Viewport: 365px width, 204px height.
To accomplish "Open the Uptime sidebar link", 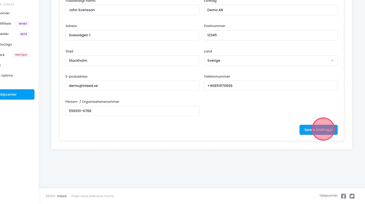I will (7, 76).
